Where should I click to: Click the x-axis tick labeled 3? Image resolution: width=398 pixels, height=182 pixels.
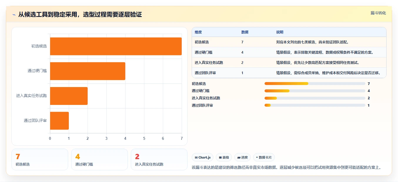point(106,138)
